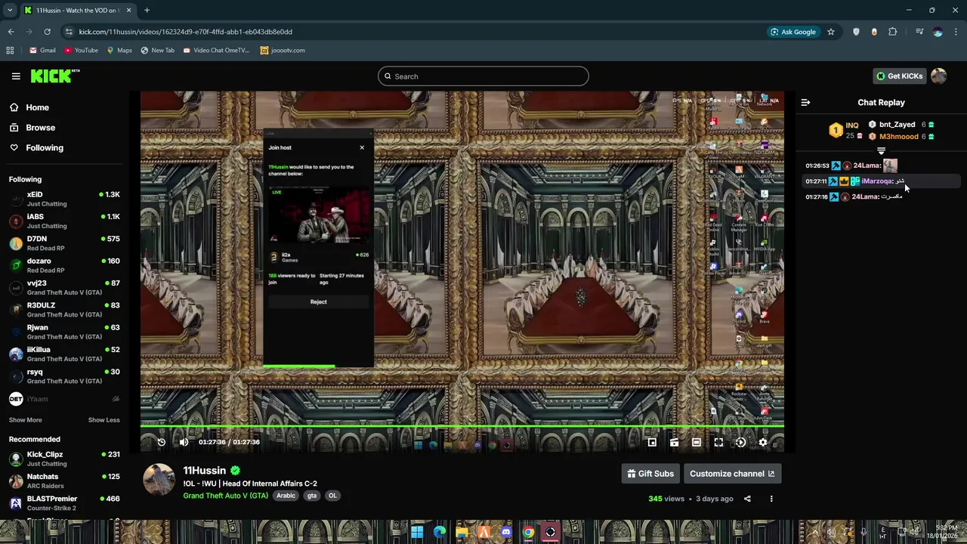Viewport: 967px width, 544px height.
Task: Collapse following list with Show Less
Action: coord(103,420)
